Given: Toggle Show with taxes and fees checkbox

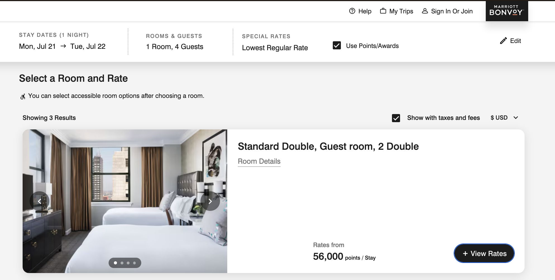Looking at the screenshot, I should (396, 118).
